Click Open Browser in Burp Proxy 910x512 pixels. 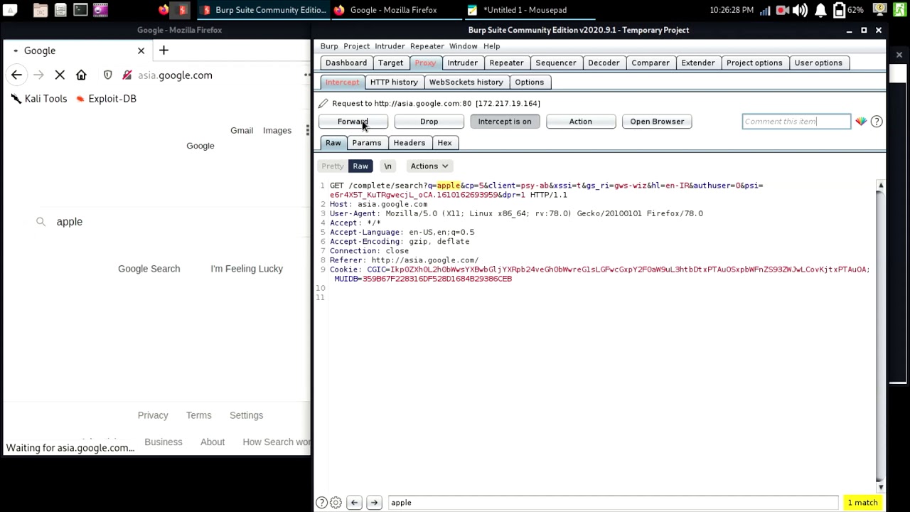click(656, 121)
